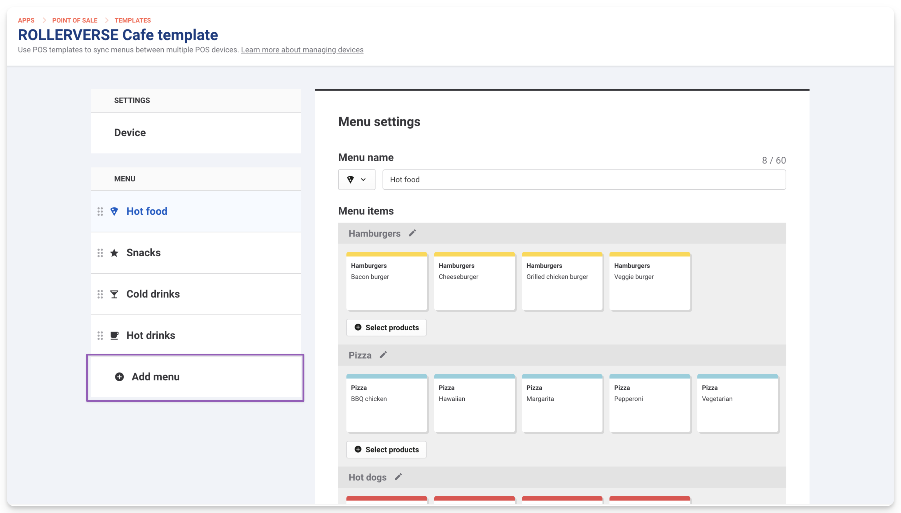The height and width of the screenshot is (513, 901).
Task: Open the Device settings section
Action: pos(196,133)
